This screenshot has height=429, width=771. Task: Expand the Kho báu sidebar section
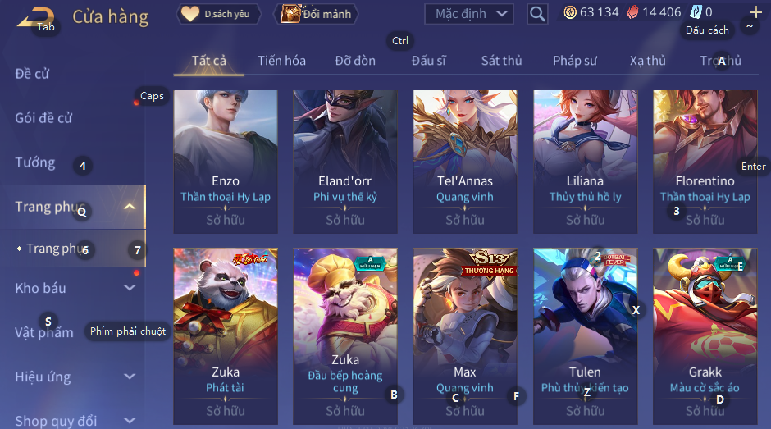point(130,288)
